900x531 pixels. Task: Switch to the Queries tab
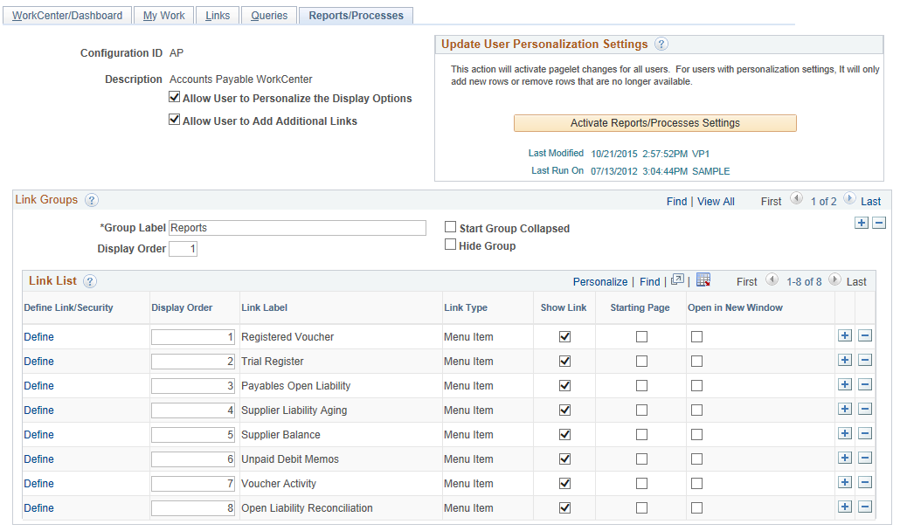[268, 15]
